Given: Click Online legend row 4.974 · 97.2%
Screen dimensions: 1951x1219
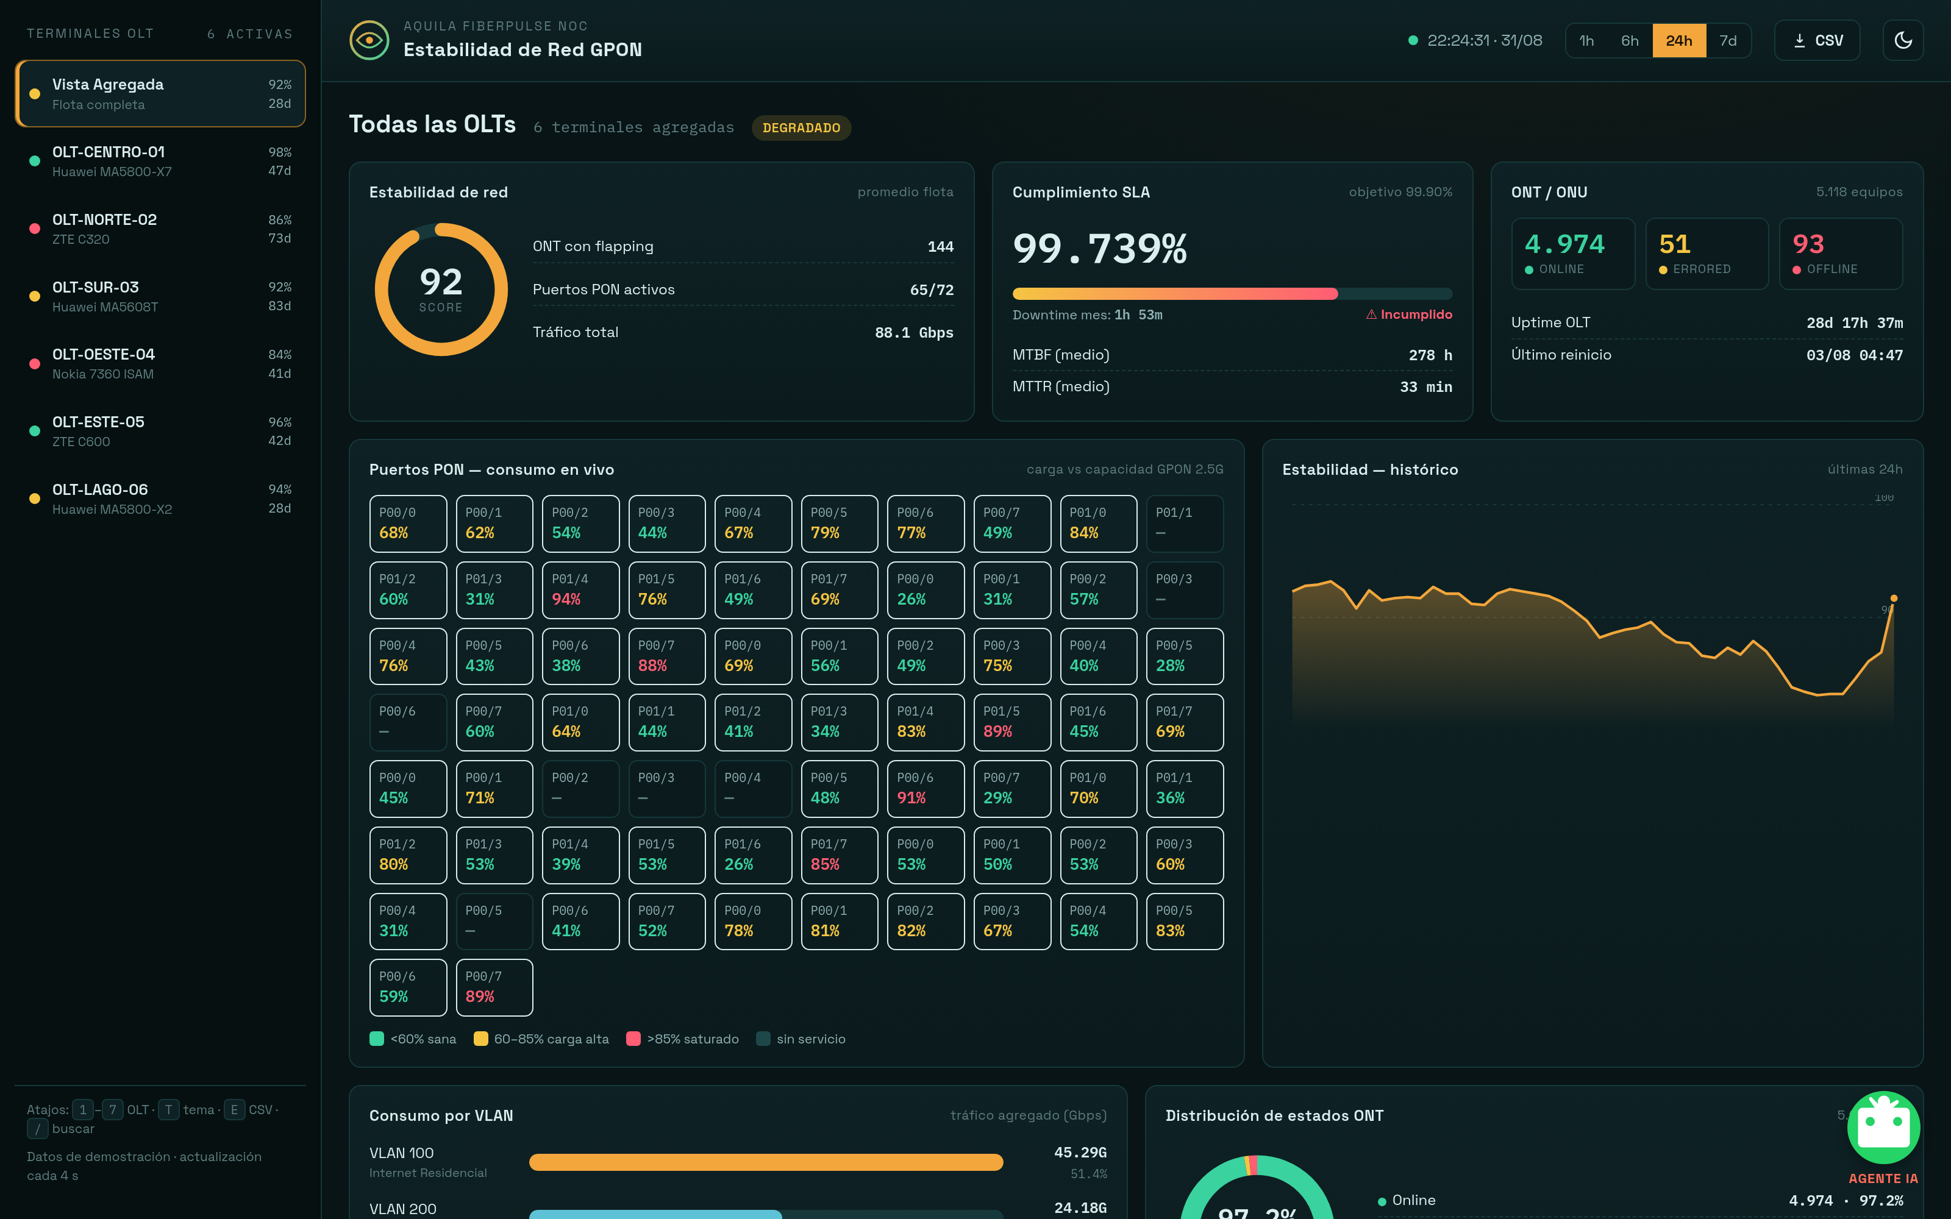Looking at the screenshot, I should coord(1640,1201).
